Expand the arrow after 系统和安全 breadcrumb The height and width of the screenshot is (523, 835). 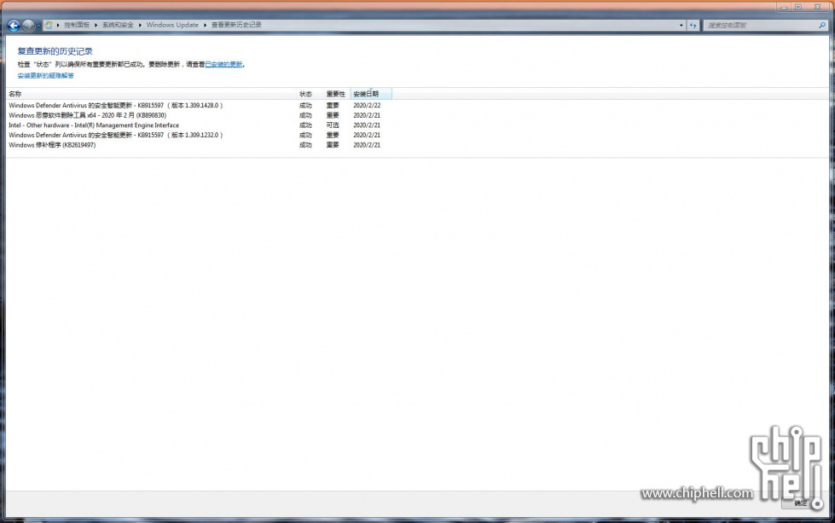tap(140, 25)
